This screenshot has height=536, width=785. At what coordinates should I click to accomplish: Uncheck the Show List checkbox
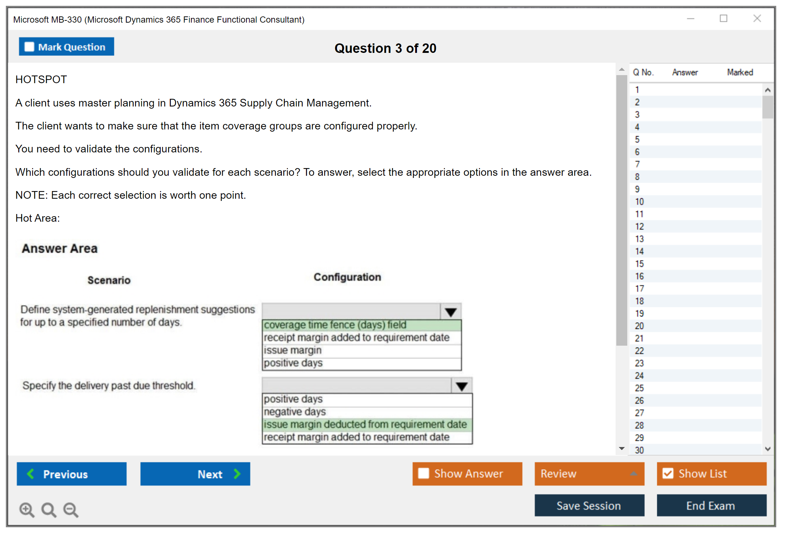[x=668, y=473]
